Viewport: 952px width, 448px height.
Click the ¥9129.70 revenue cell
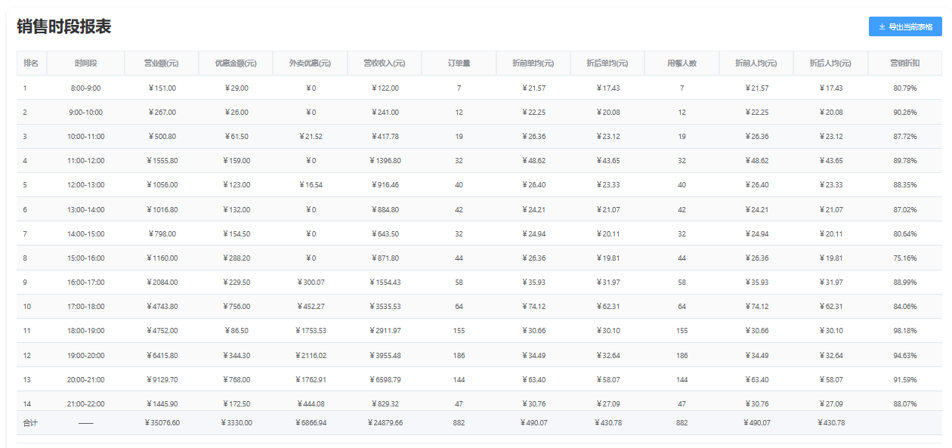coord(161,380)
